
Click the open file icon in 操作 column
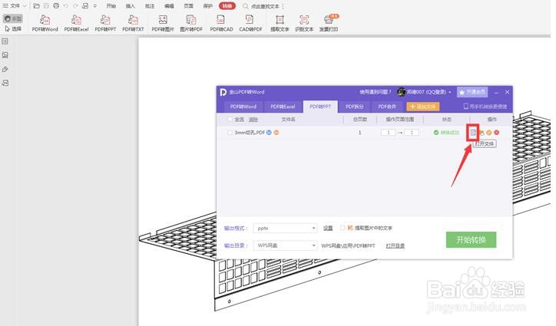473,133
